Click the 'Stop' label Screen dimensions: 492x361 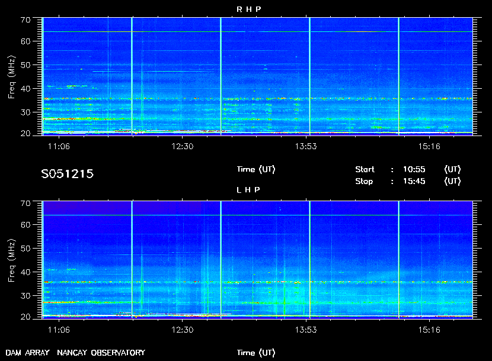pos(364,181)
